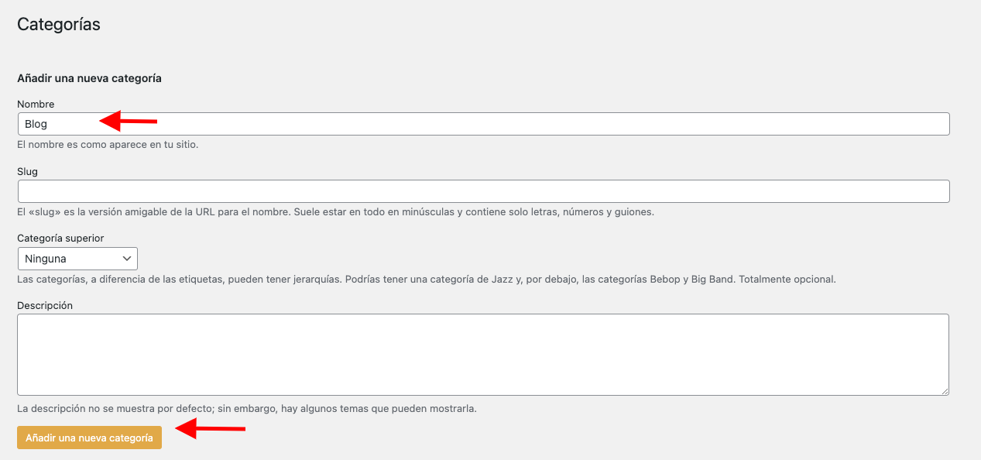Viewport: 981px width, 460px height.
Task: Click the resize handle of the Descripción textarea
Action: point(944,391)
